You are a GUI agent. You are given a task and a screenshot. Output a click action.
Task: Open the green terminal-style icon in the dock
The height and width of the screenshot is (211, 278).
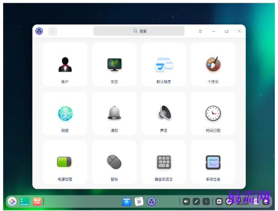click(x=24, y=201)
